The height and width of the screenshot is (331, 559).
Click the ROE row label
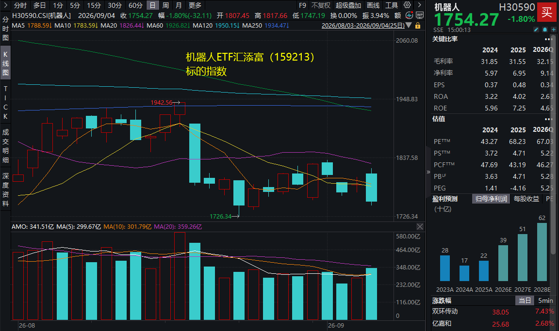pyautogui.click(x=440, y=108)
